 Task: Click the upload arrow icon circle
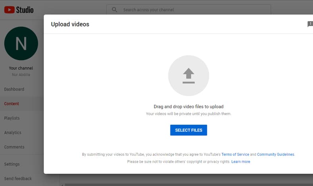[x=188, y=76]
